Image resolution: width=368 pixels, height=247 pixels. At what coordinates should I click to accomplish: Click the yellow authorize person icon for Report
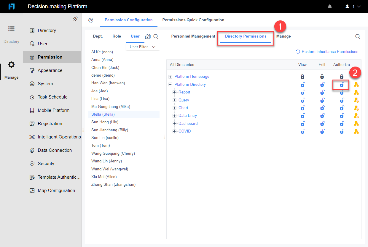pos(356,92)
